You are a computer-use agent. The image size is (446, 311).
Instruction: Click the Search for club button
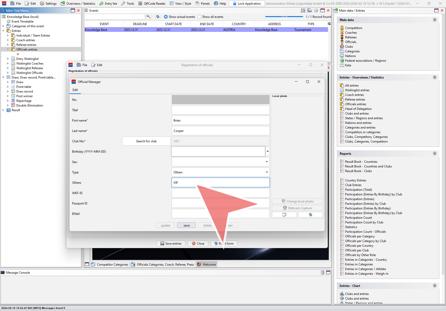[x=146, y=141]
